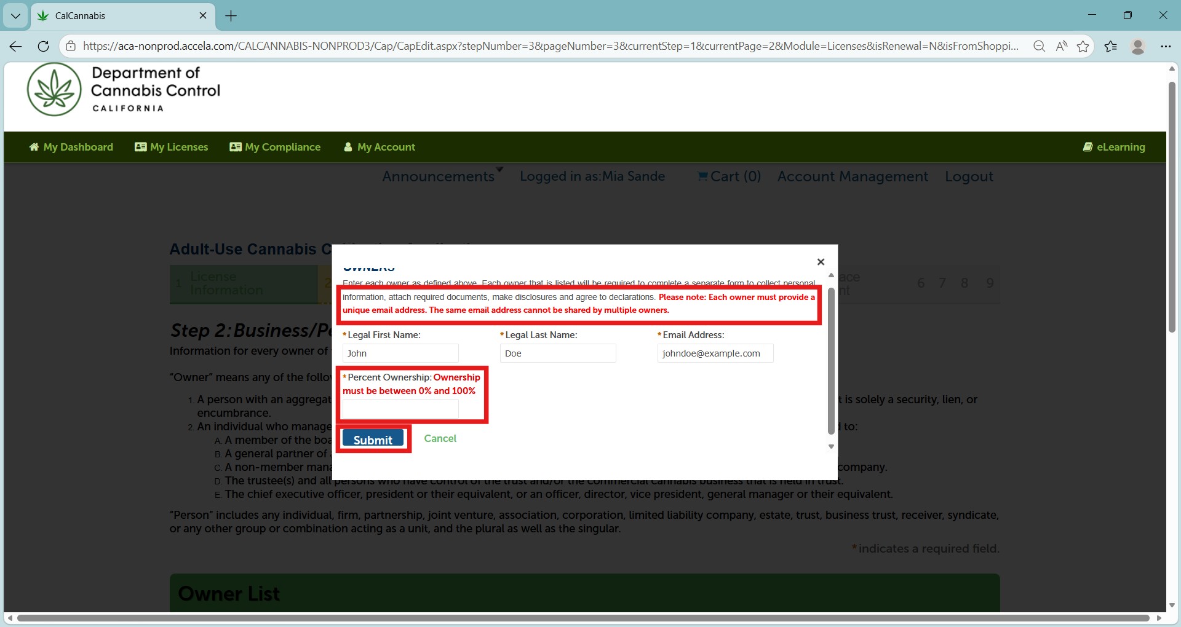Click the My Account person icon
Image resolution: width=1181 pixels, height=627 pixels.
pyautogui.click(x=348, y=147)
